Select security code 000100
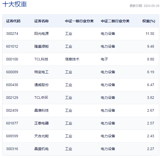The image size is (161, 158). [x=12, y=59]
